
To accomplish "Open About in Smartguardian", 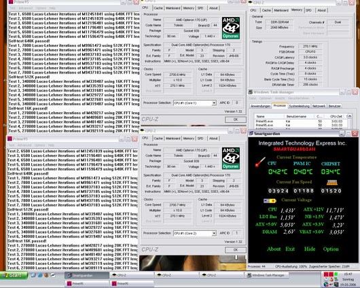I will click(x=274, y=249).
